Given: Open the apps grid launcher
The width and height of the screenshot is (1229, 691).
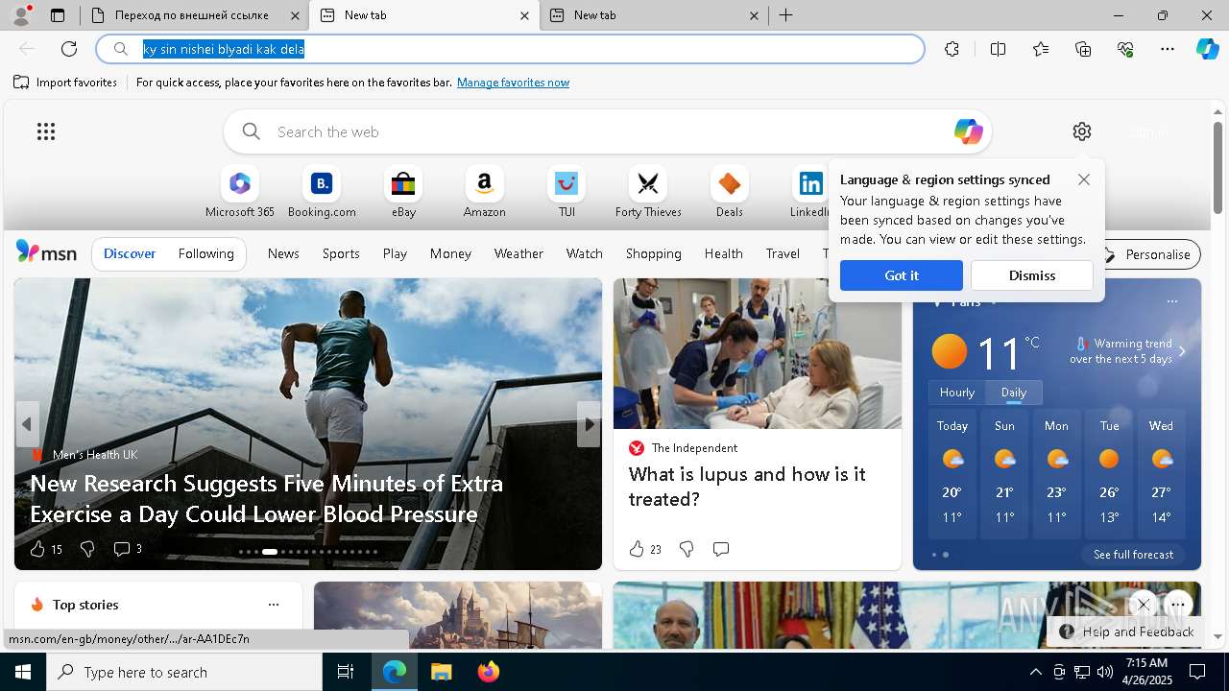Looking at the screenshot, I should [x=46, y=131].
